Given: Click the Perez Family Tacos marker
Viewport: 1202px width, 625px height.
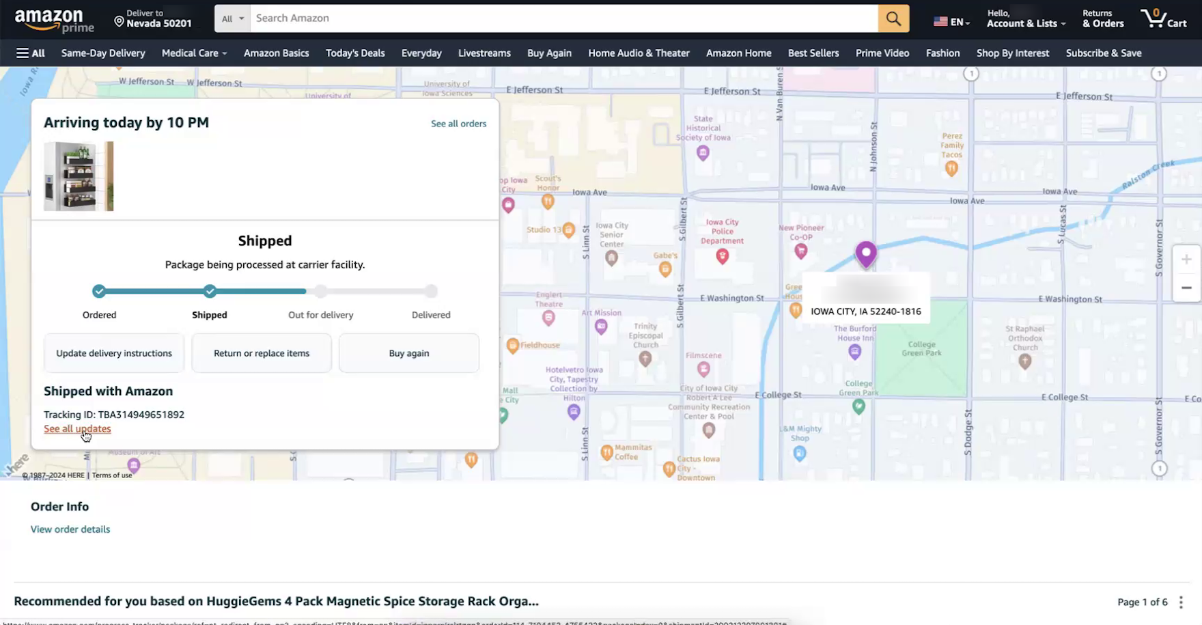Looking at the screenshot, I should pos(951,169).
